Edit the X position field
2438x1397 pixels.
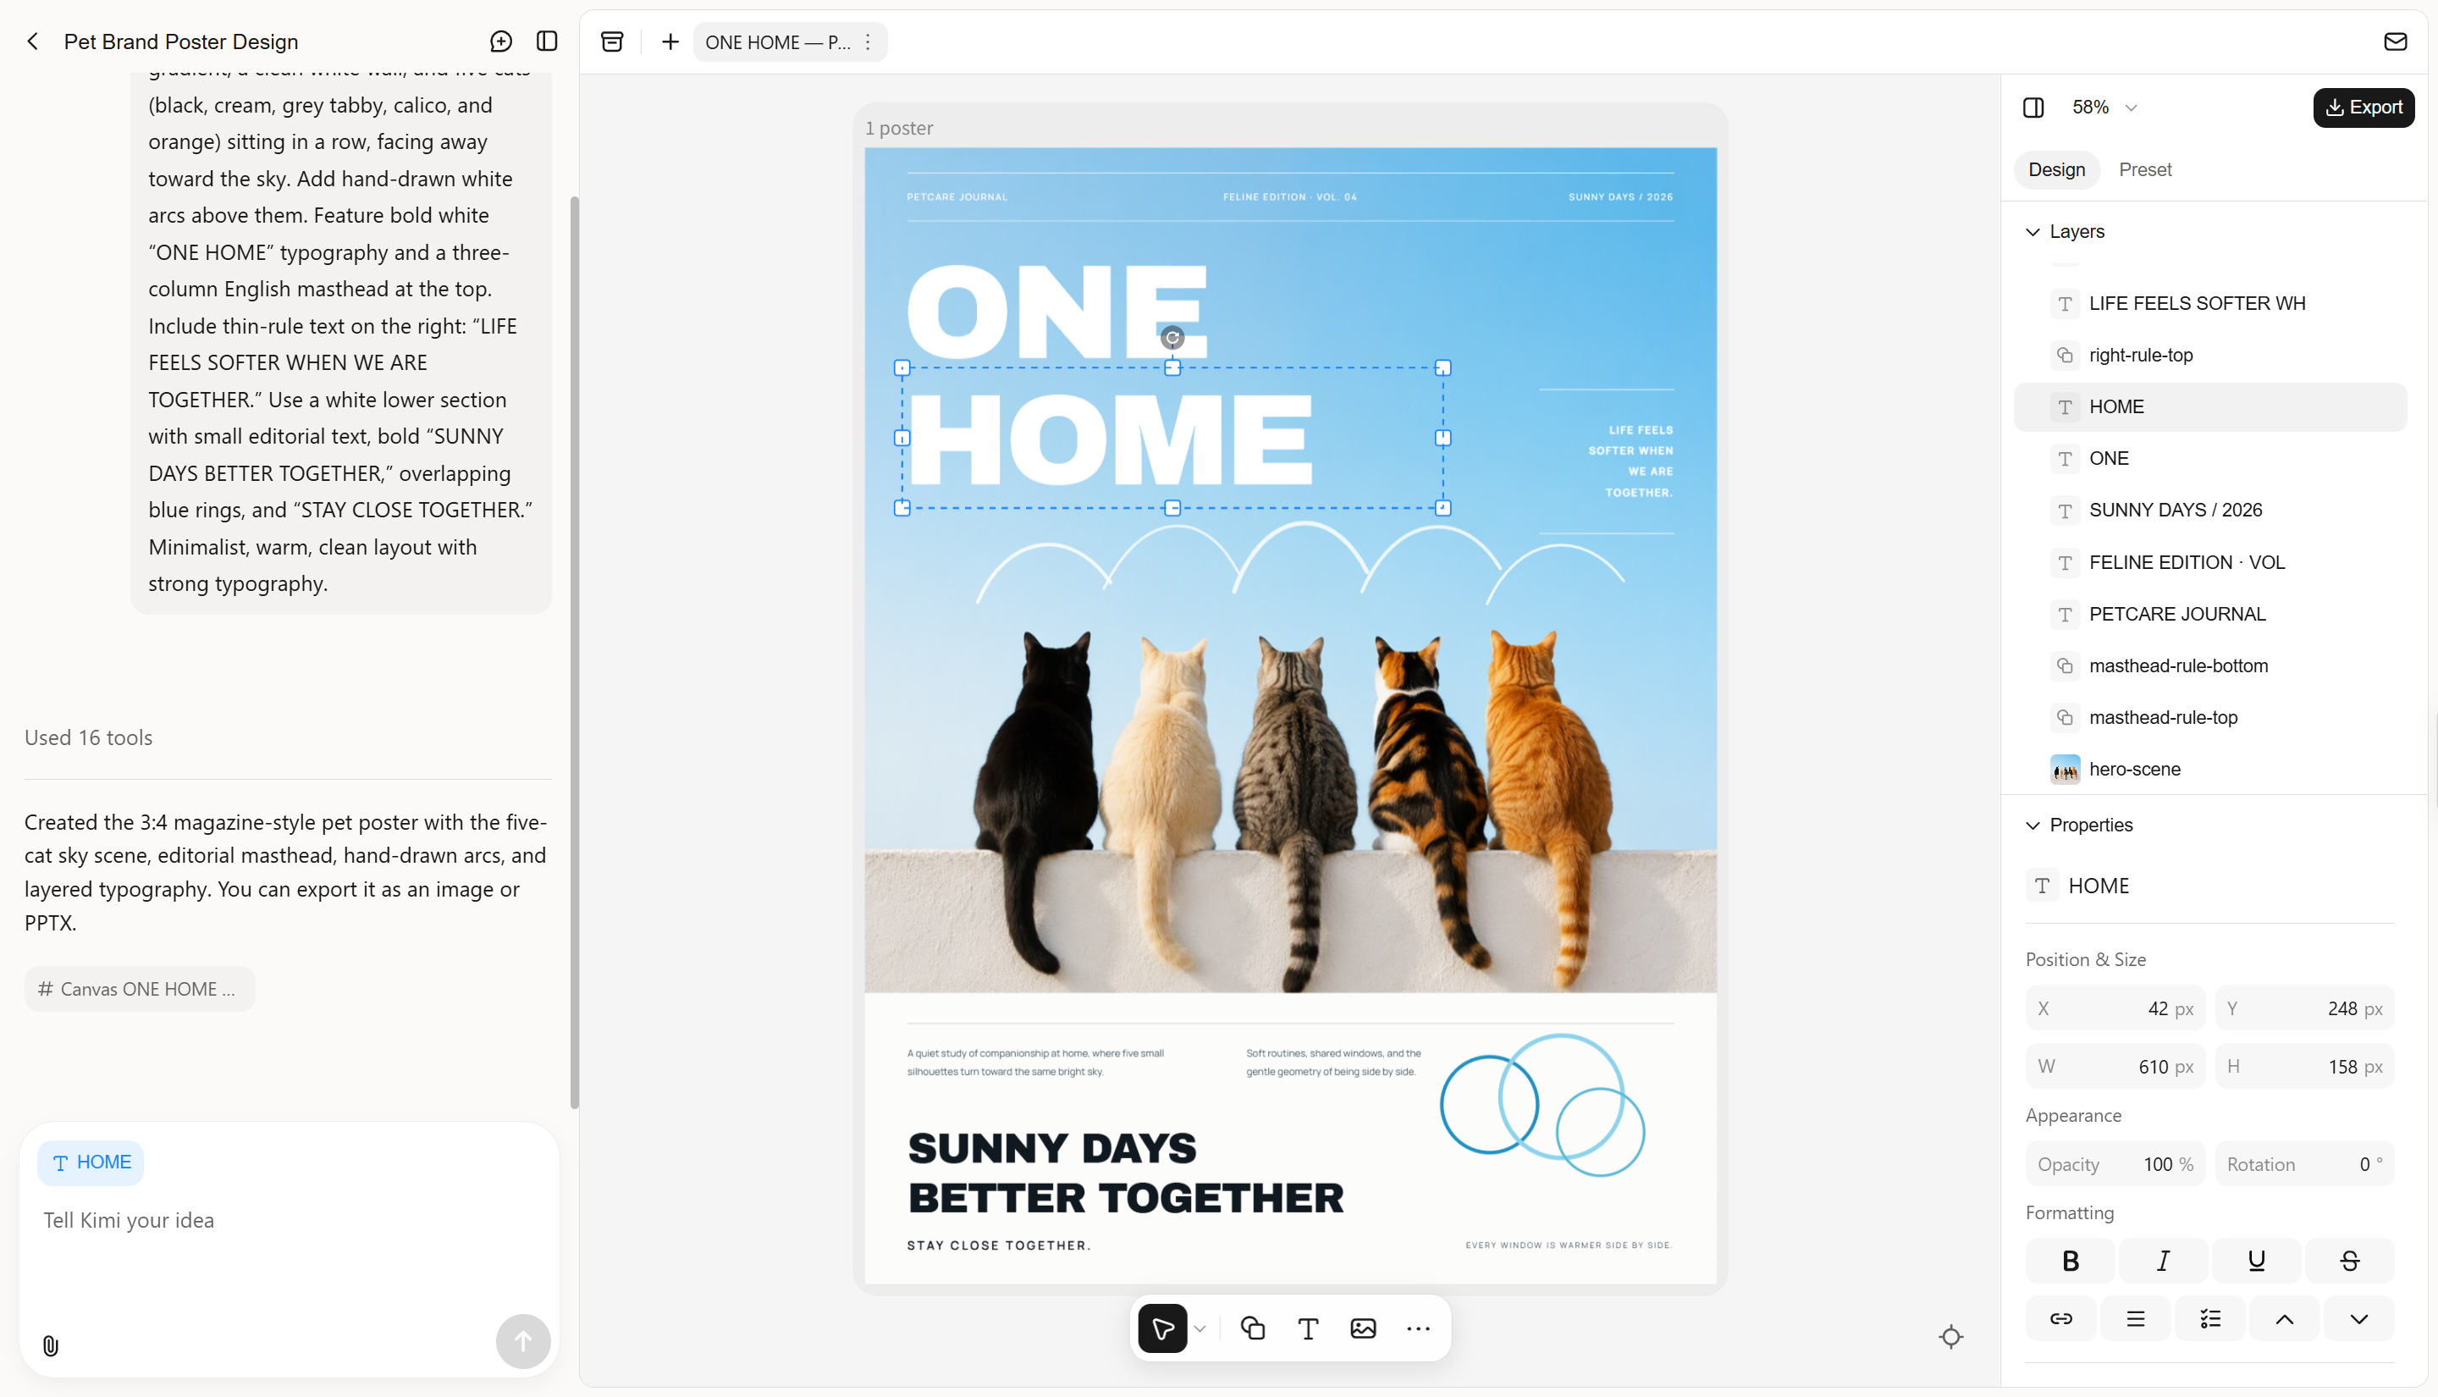(x=2115, y=1008)
